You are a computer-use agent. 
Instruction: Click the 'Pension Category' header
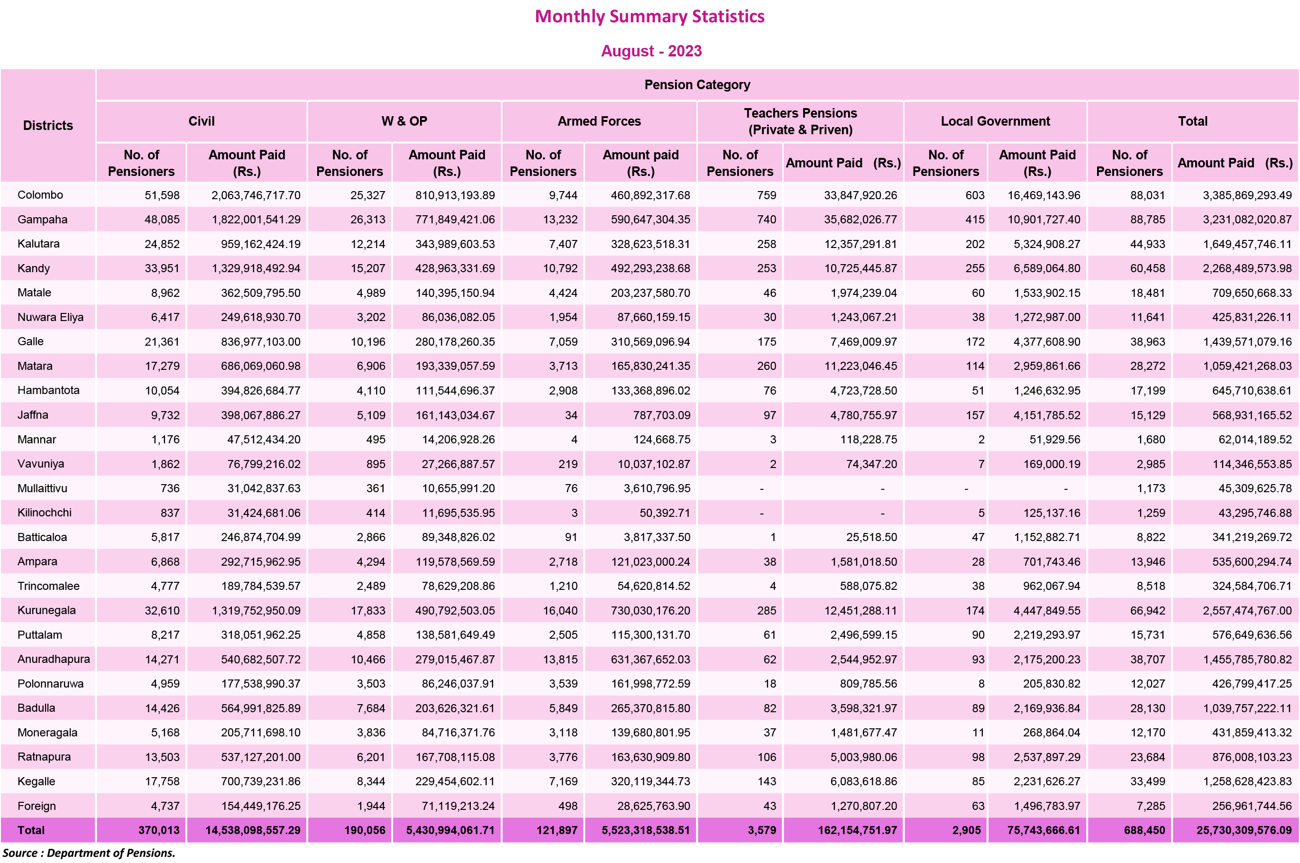tap(697, 85)
